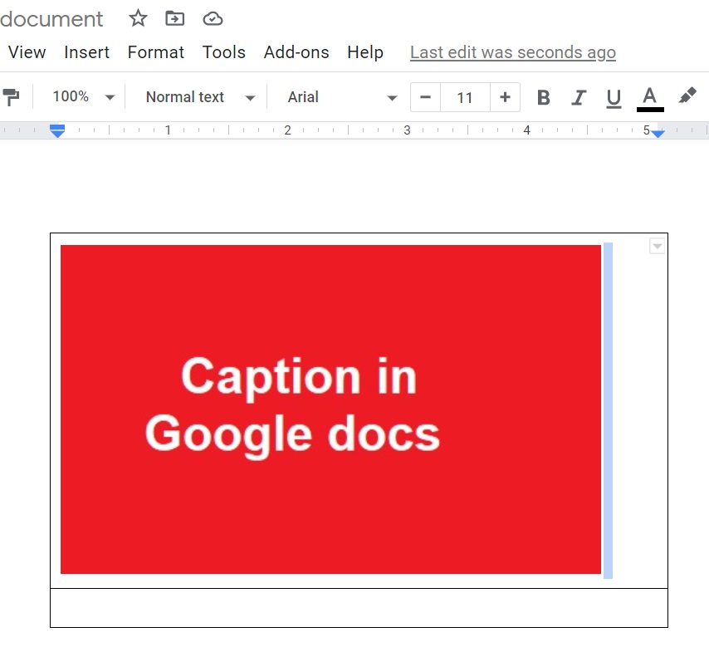Screen dimensions: 709x647
Task: Open version history via Last edit link
Action: pos(512,52)
